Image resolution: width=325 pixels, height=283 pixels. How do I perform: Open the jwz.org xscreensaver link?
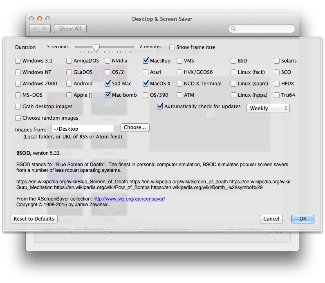coord(129,199)
